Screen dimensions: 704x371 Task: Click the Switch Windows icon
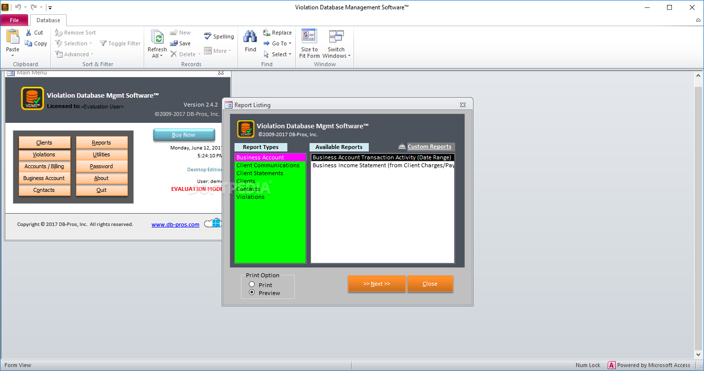(x=336, y=37)
